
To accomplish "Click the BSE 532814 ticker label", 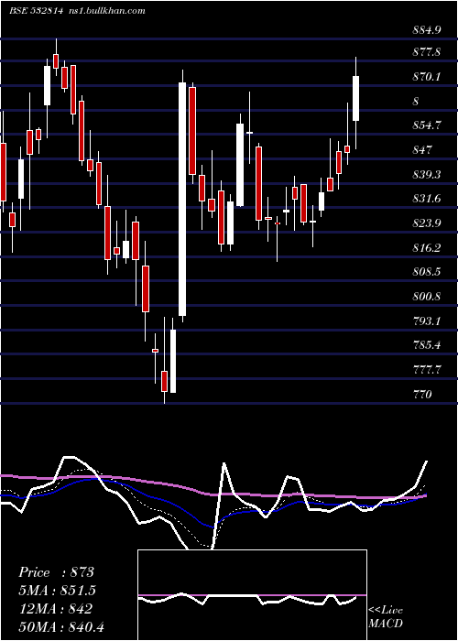I will tap(36, 11).
